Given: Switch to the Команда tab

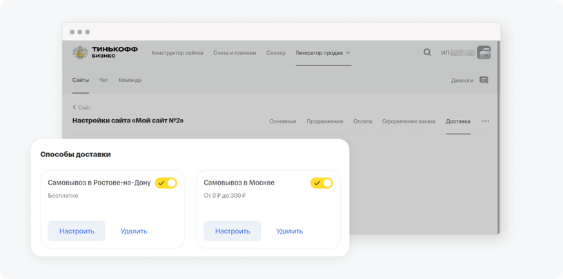Looking at the screenshot, I should coord(130,80).
